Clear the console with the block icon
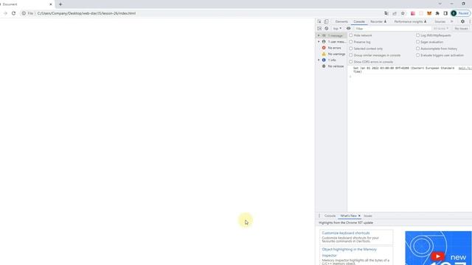The width and height of the screenshot is (472, 265). [326, 29]
